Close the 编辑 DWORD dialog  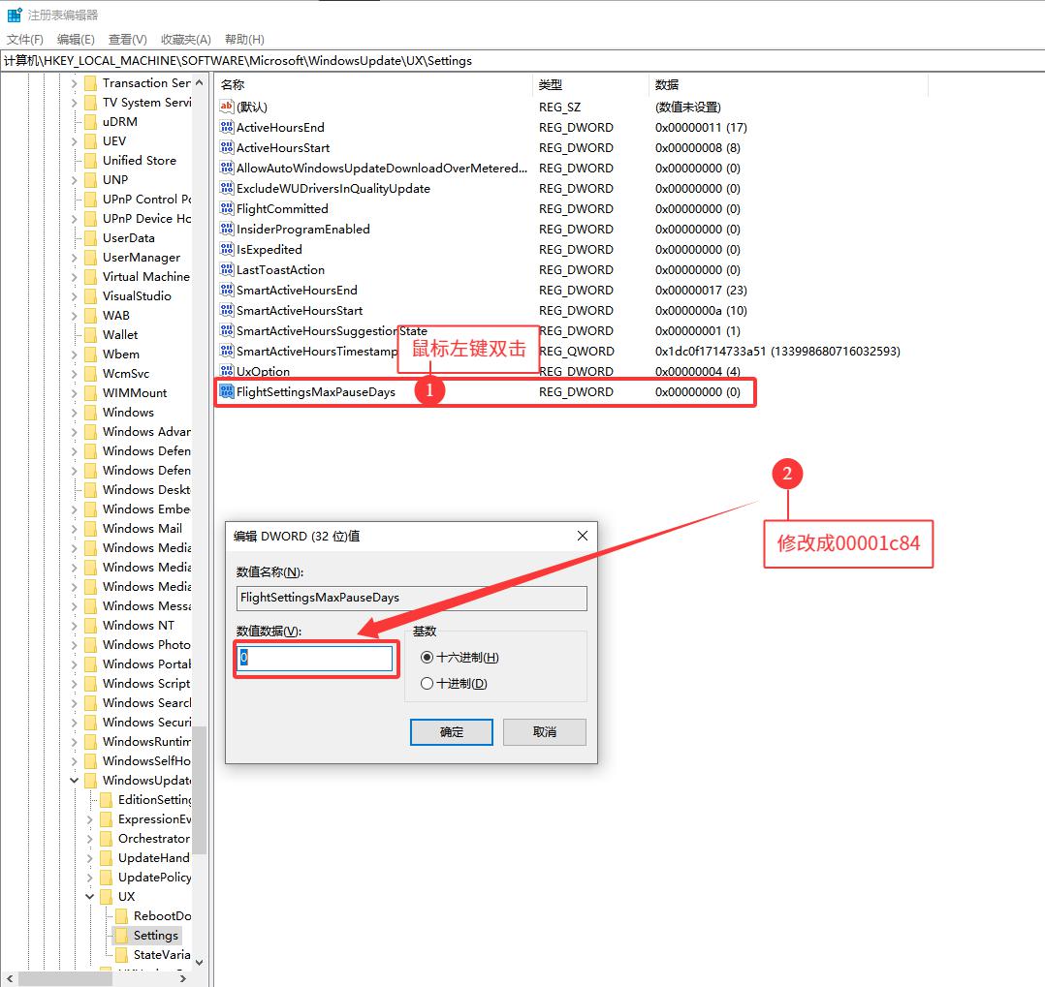tap(583, 536)
